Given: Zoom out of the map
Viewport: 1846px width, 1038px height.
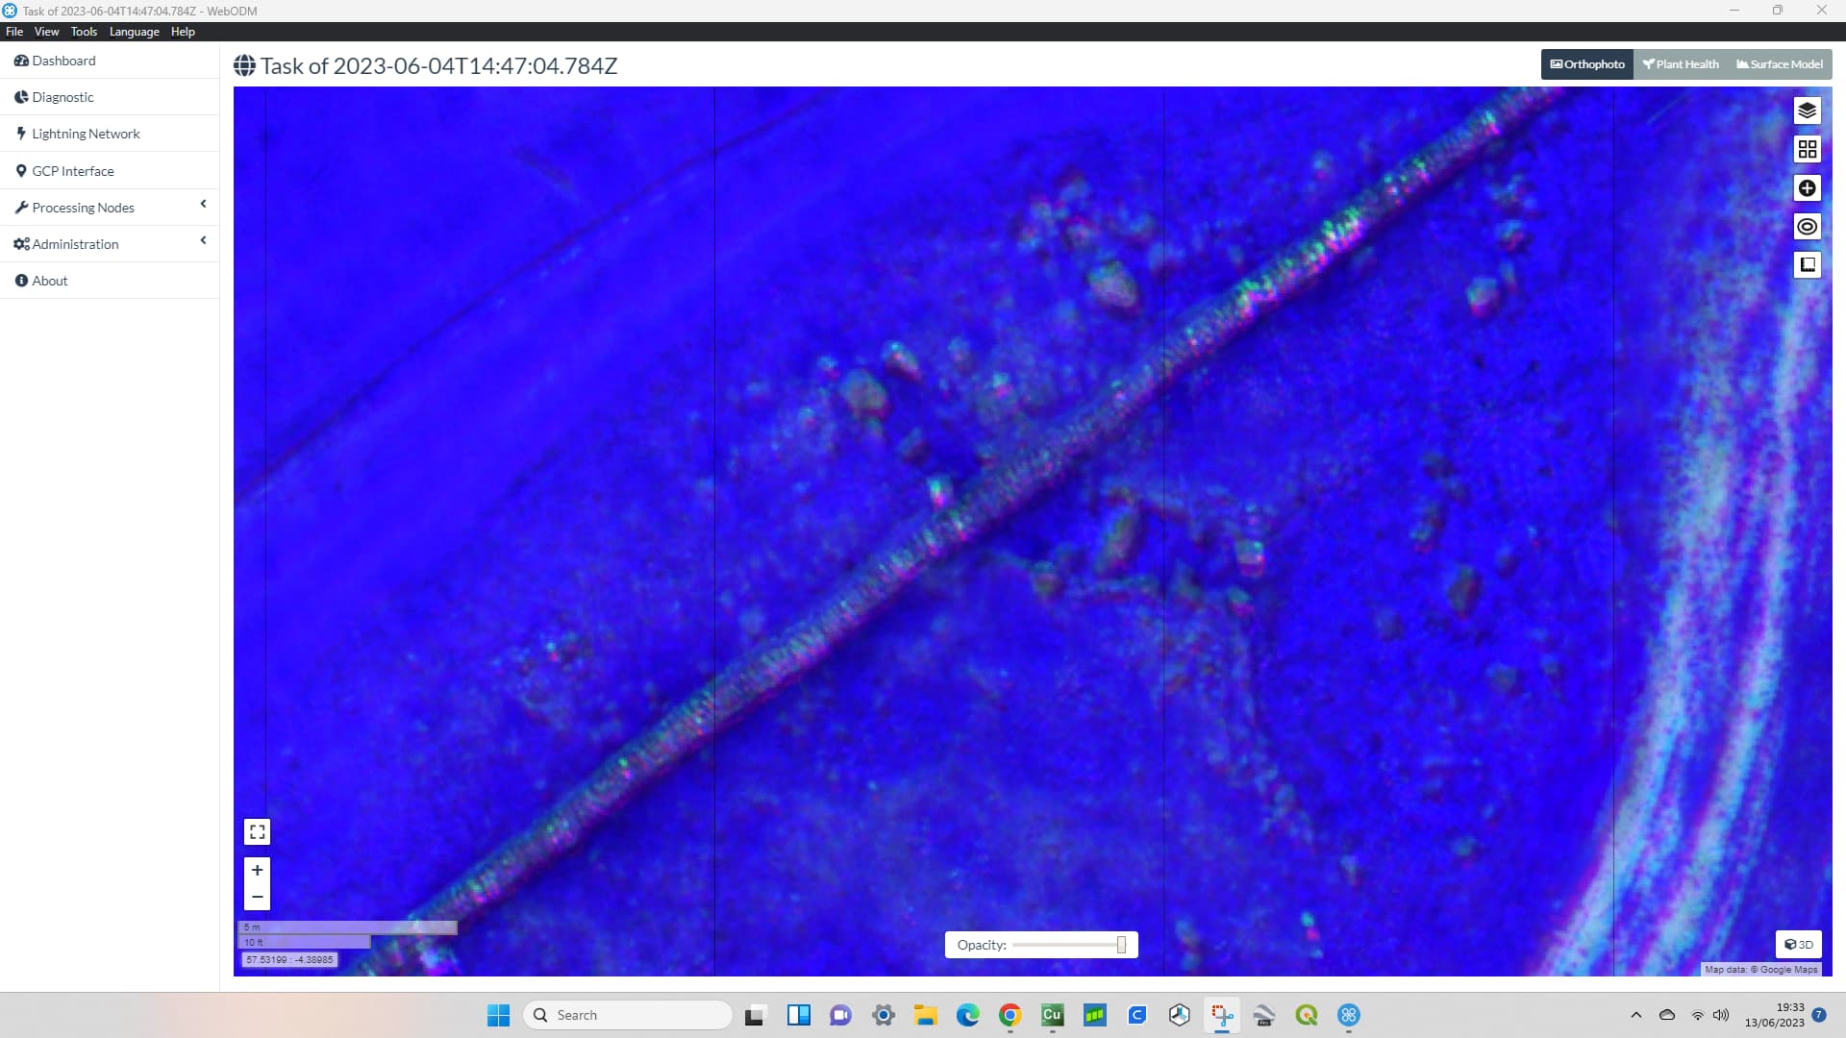Looking at the screenshot, I should (x=257, y=897).
